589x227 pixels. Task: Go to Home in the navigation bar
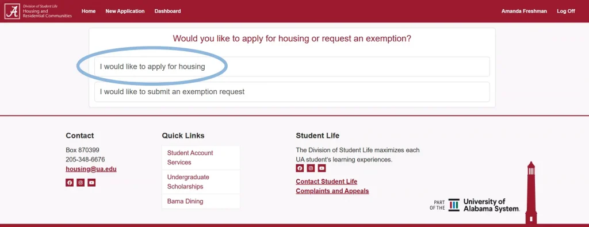tap(89, 11)
